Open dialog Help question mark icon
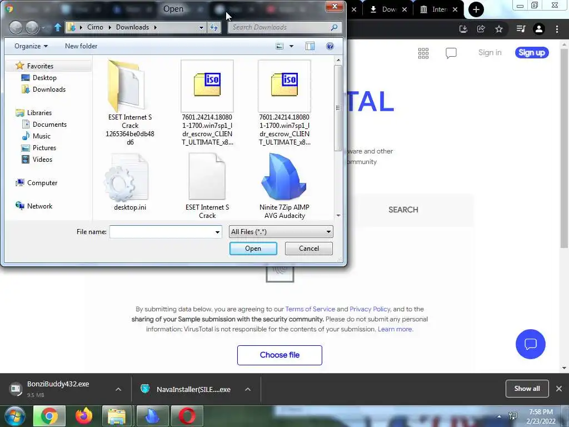The width and height of the screenshot is (569, 427). (330, 46)
